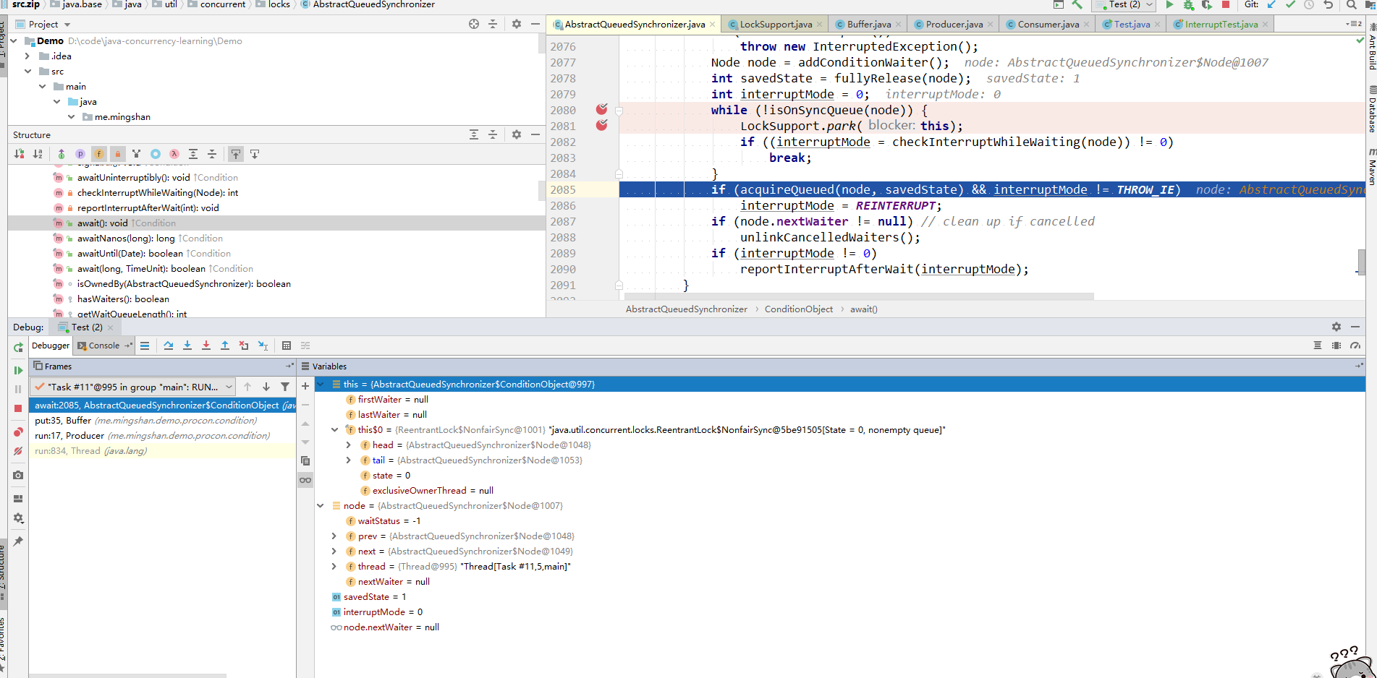Click the Run to Cursor icon
This screenshot has width=1377, height=678.
(263, 346)
